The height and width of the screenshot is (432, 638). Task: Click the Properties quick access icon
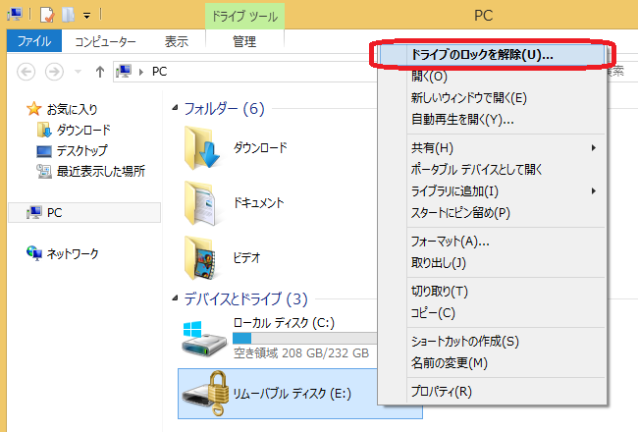click(x=47, y=16)
